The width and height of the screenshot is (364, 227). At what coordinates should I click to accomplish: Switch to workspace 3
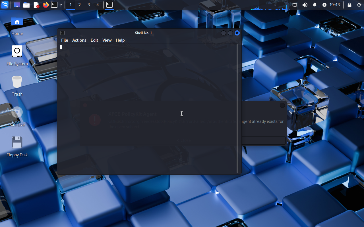[89, 5]
